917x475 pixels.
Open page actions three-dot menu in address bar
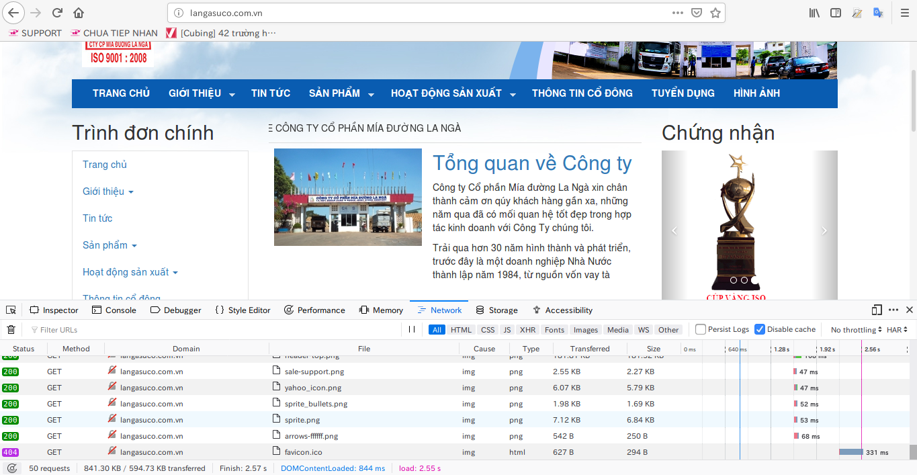(x=678, y=12)
